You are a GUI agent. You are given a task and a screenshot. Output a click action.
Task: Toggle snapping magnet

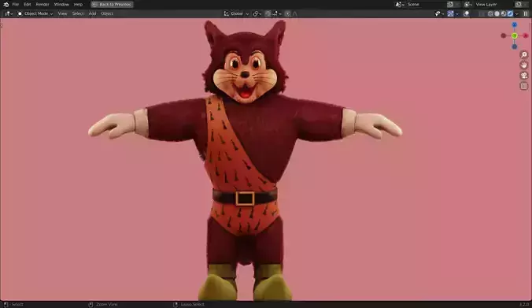coord(268,13)
